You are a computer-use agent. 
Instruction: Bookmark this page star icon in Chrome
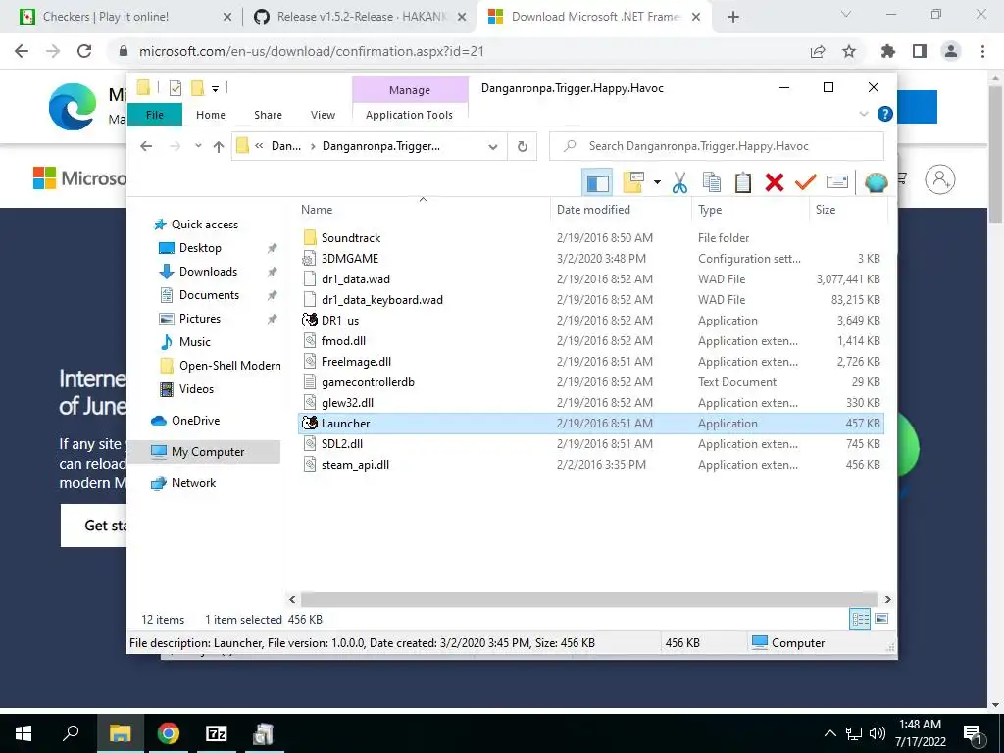pos(849,51)
